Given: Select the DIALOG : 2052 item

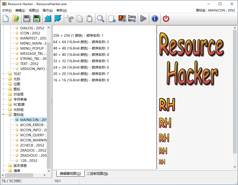Looking at the screenshot, I should coord(30,28).
